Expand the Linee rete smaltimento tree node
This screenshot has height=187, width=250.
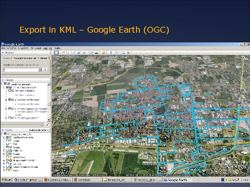[6, 100]
